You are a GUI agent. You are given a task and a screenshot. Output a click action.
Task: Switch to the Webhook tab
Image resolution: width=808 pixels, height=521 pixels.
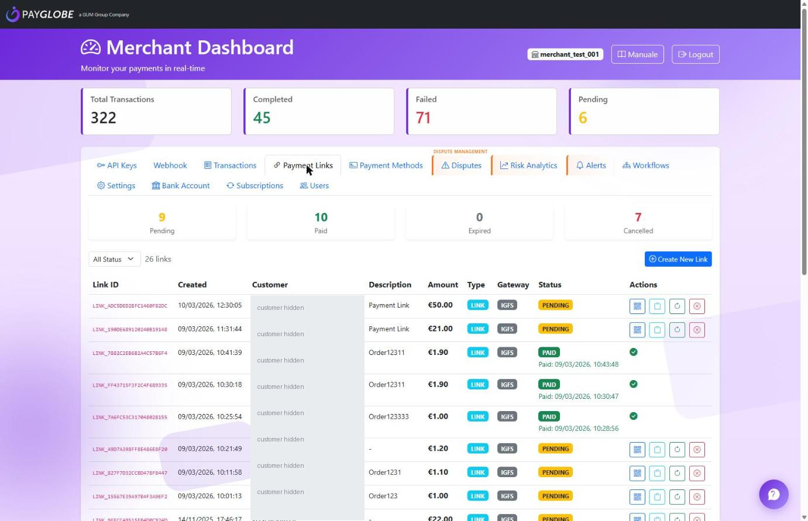(170, 165)
